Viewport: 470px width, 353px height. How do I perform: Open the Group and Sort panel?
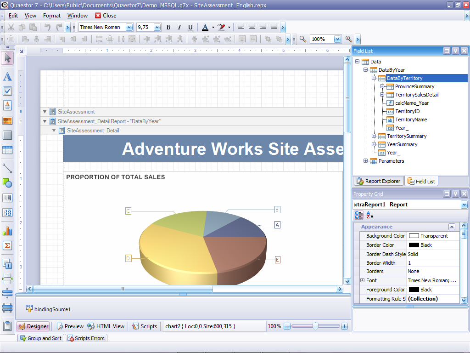(41, 338)
